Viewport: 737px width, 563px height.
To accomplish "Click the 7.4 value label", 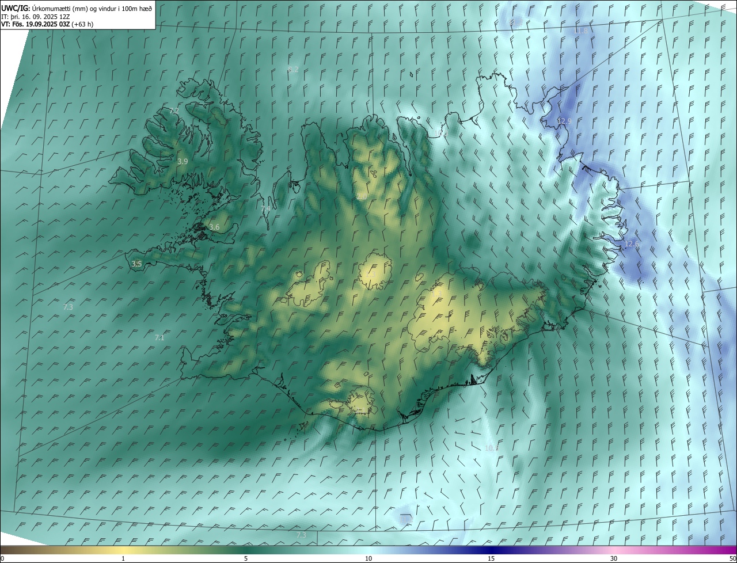I will tap(265, 209).
